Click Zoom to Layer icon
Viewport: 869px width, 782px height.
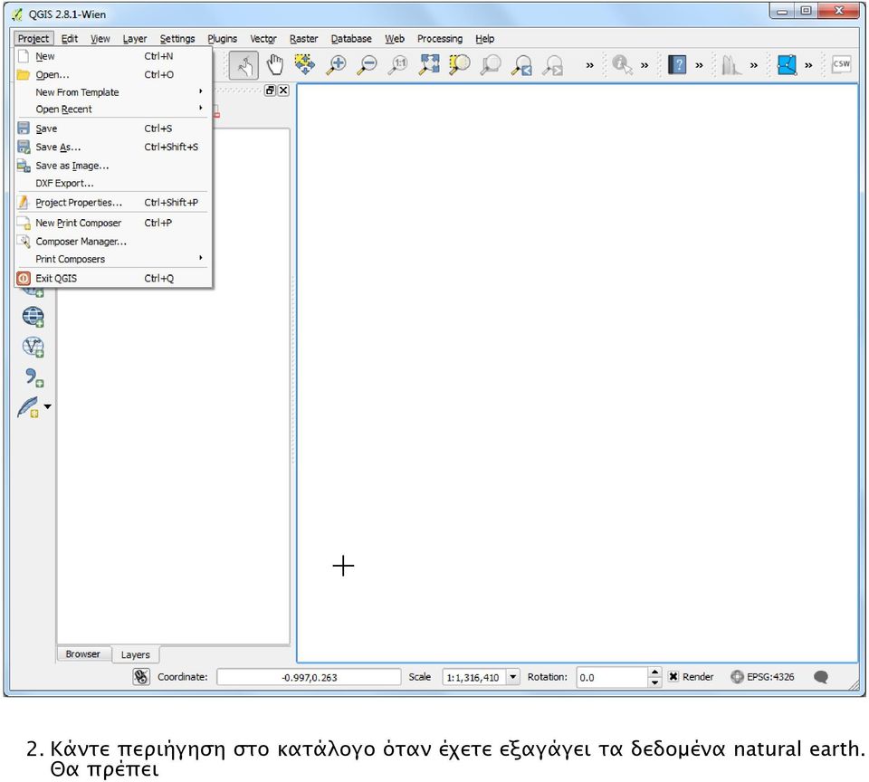[x=491, y=65]
